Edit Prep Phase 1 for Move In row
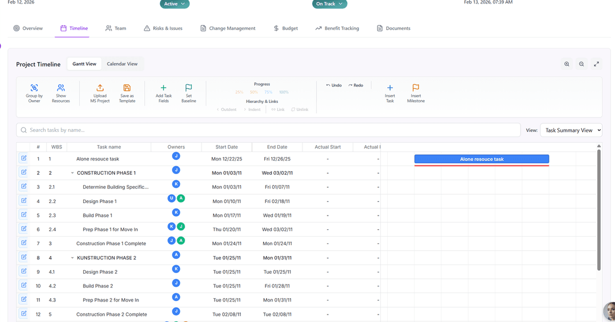The width and height of the screenshot is (615, 322). tap(24, 229)
